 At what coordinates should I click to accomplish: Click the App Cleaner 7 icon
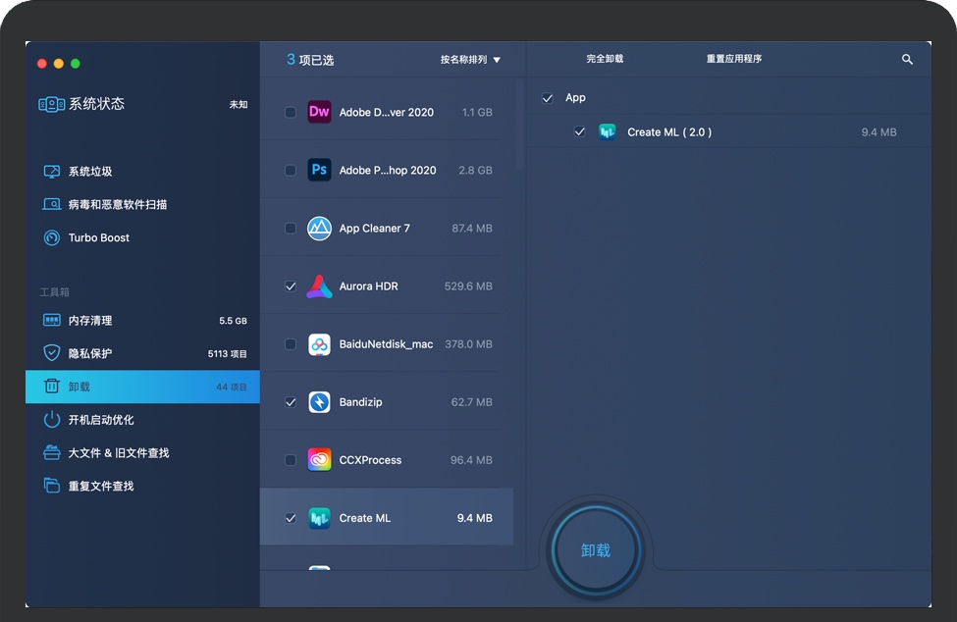[x=319, y=228]
